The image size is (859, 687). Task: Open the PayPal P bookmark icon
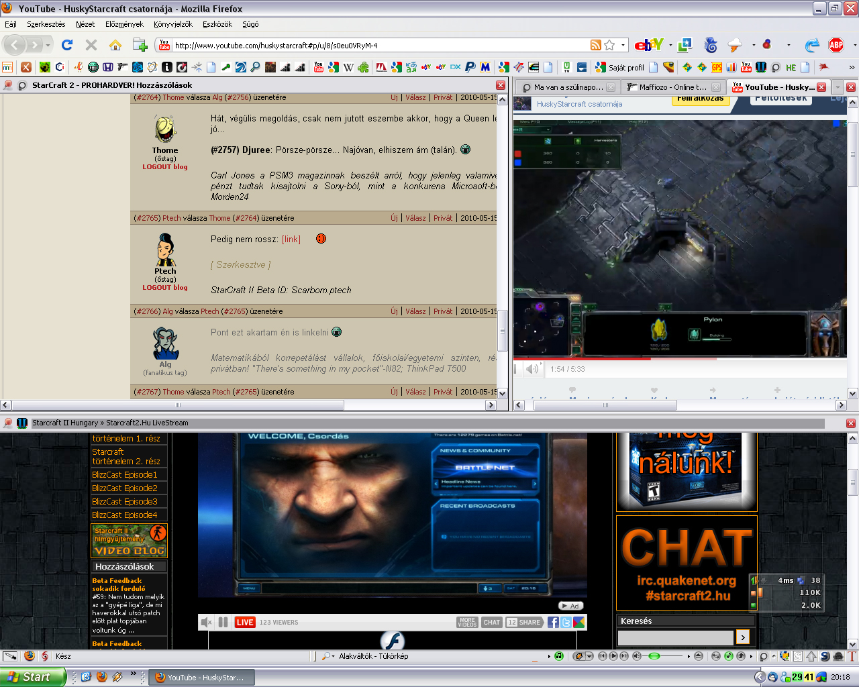tap(470, 67)
